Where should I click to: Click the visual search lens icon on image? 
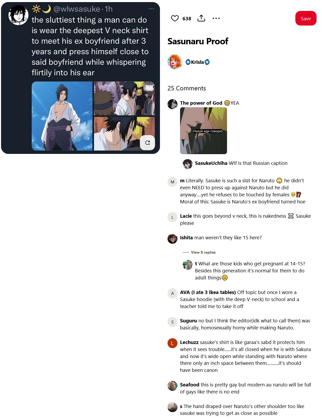[x=147, y=143]
